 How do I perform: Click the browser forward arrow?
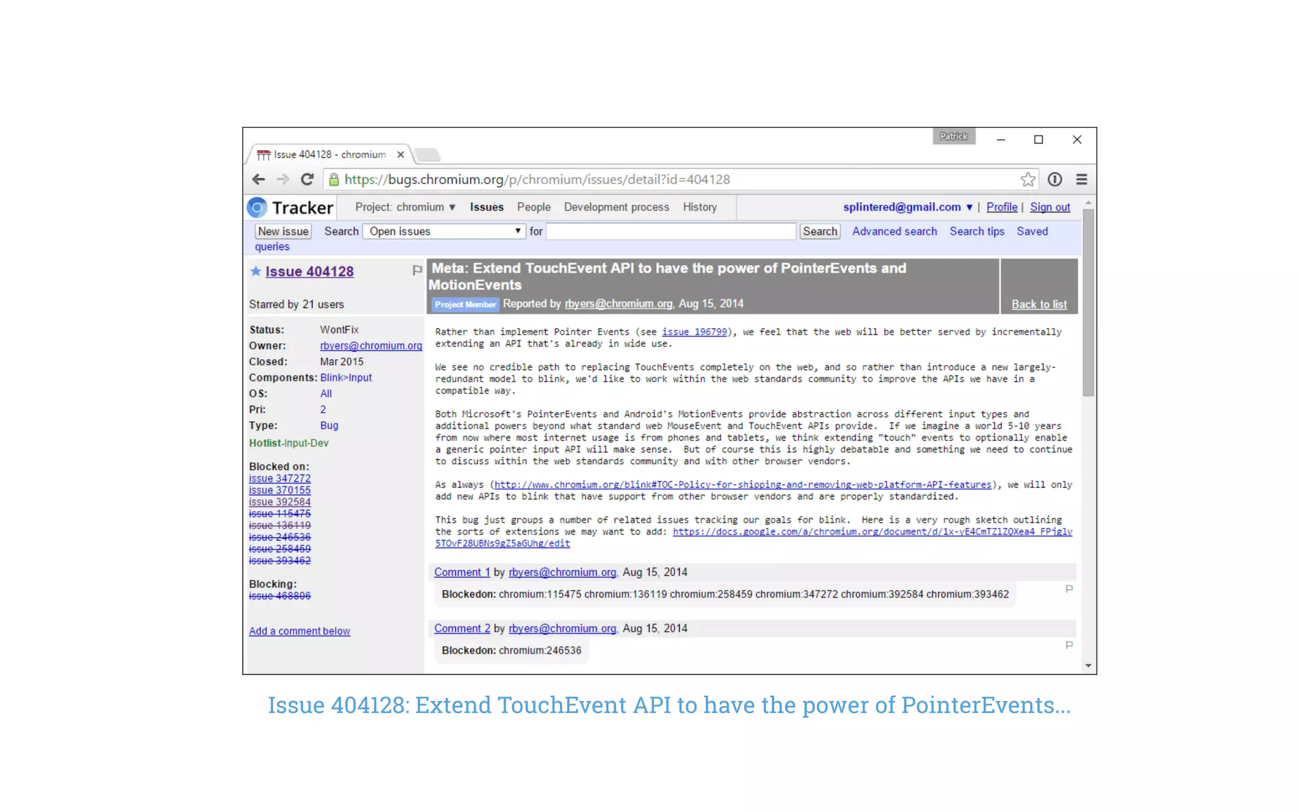(283, 180)
